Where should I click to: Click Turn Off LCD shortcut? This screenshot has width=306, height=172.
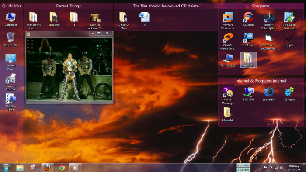click(228, 60)
